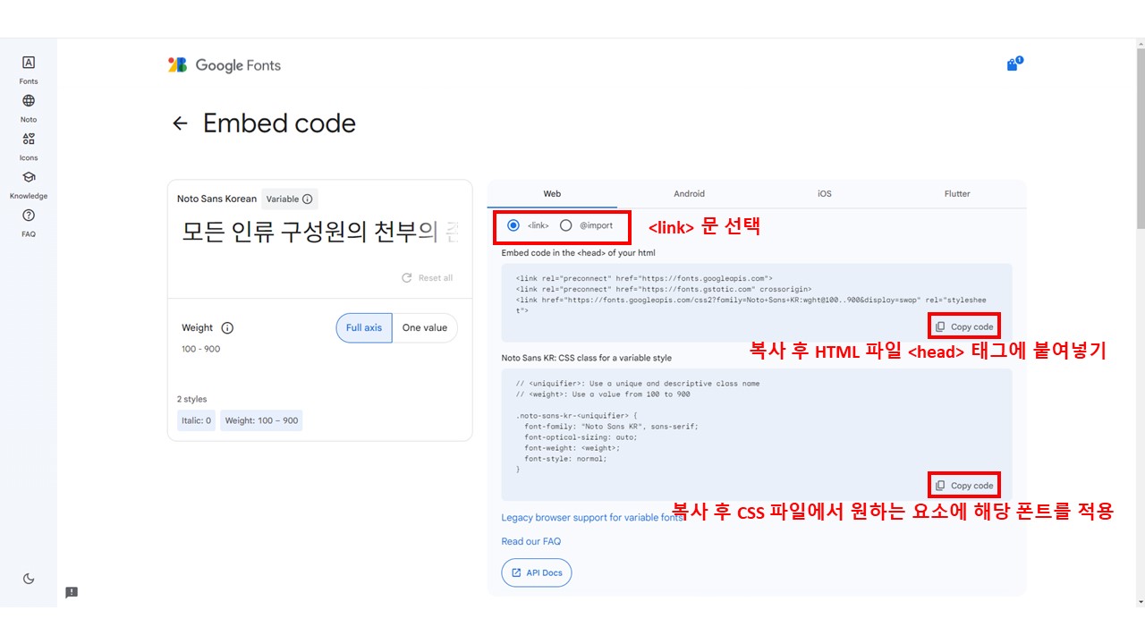Copy code for the CSS class
This screenshot has height=644, width=1145.
click(x=964, y=486)
